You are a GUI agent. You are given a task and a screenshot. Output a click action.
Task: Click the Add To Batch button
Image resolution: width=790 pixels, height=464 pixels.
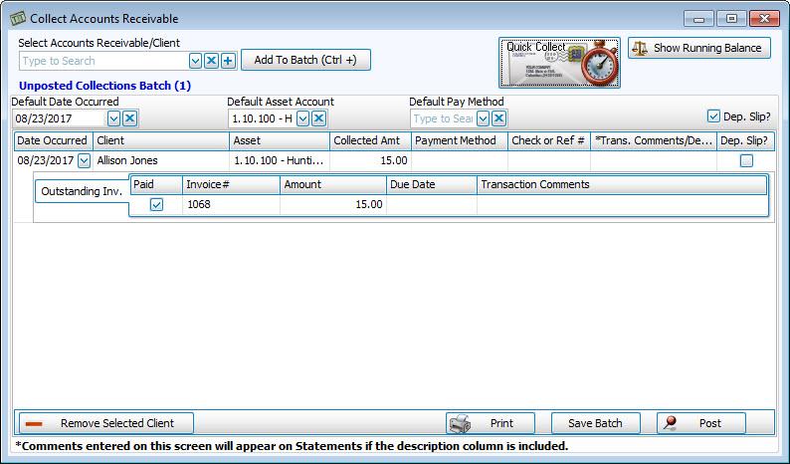coord(305,60)
